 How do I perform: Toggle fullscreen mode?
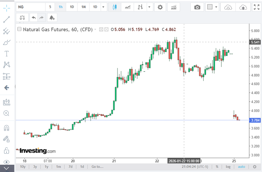(x=257, y=7)
